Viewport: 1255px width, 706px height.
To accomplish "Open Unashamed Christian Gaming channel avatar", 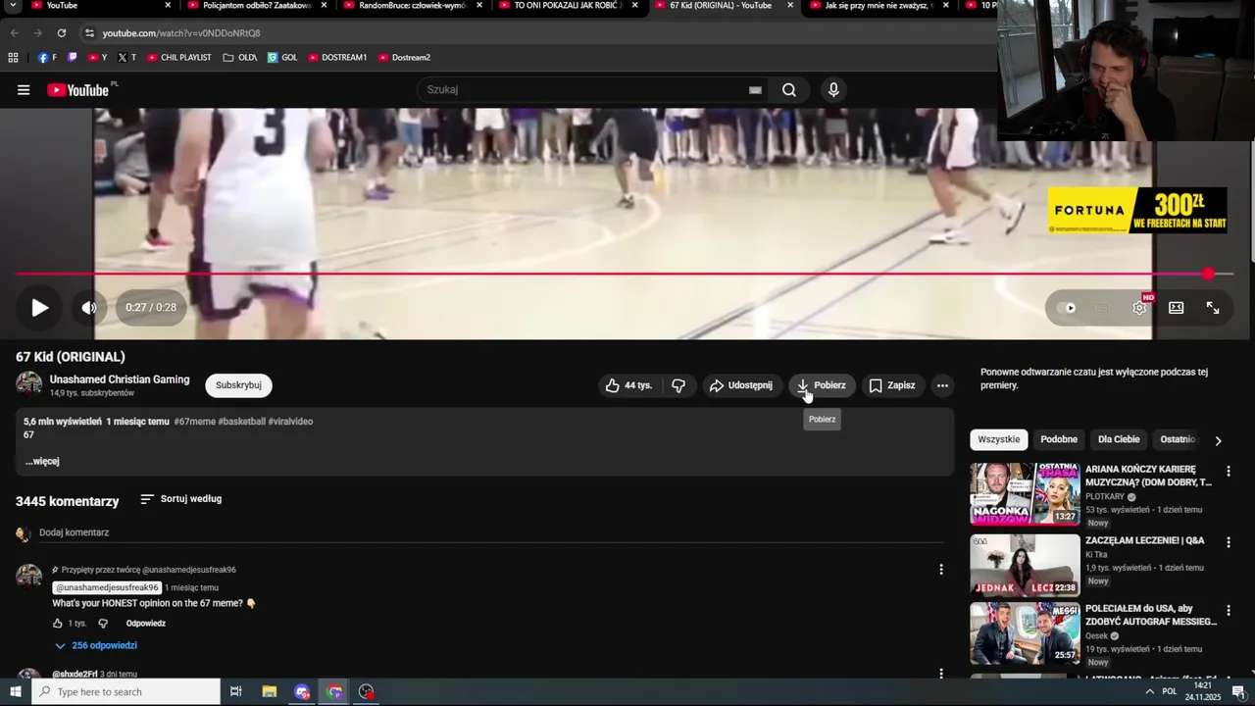I will click(x=29, y=384).
